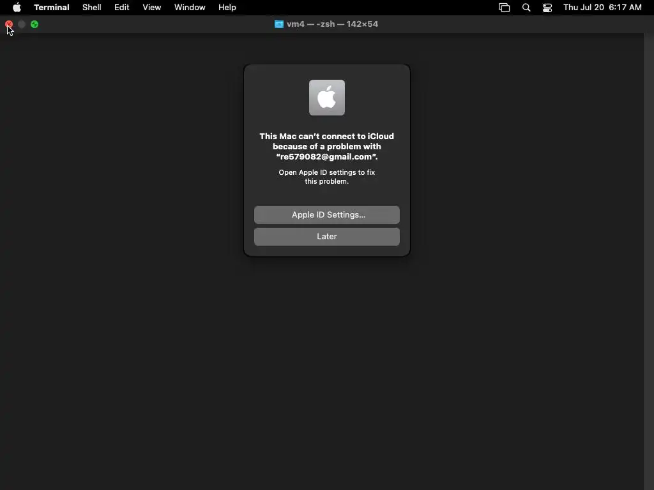The width and height of the screenshot is (654, 490).
Task: Click the Terminal window's vertical scrollbar
Action: (649, 262)
